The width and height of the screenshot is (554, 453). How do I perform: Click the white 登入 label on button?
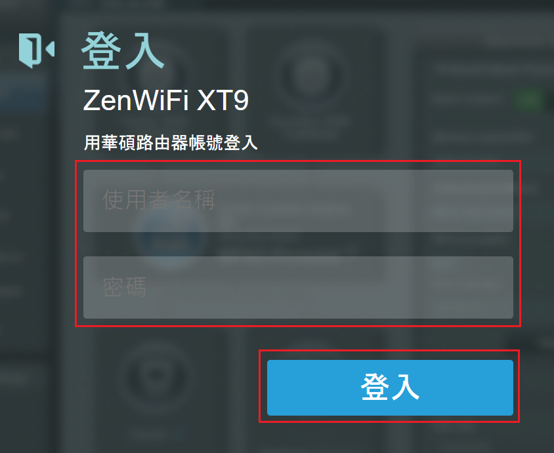390,387
